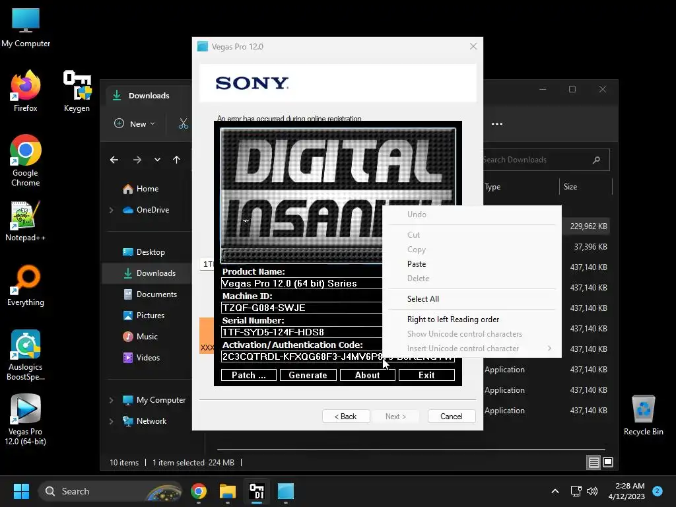Expand the OneDrive tree node
676x507 pixels.
[x=111, y=210]
